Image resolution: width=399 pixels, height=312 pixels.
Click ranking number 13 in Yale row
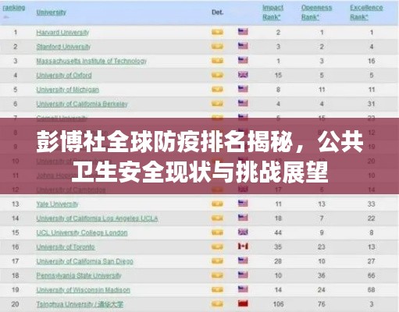click(x=16, y=204)
